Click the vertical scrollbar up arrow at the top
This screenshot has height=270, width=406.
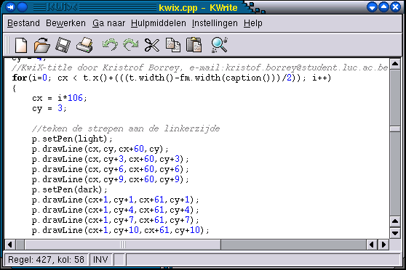[x=395, y=64]
